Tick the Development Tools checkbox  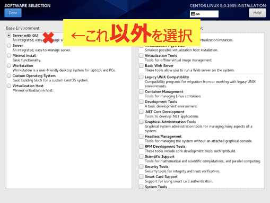coord(141,101)
